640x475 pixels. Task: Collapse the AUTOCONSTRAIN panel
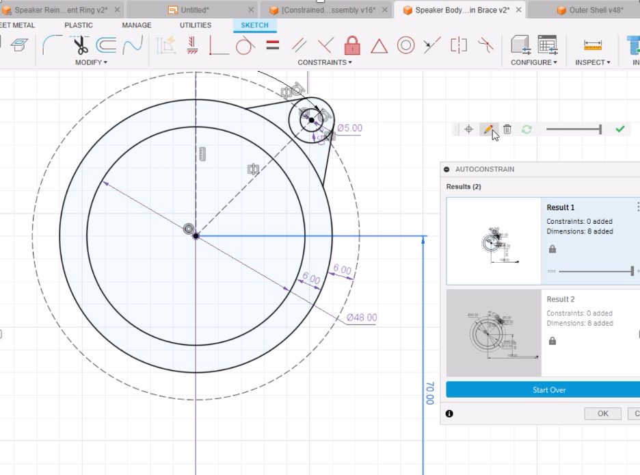tap(447, 169)
